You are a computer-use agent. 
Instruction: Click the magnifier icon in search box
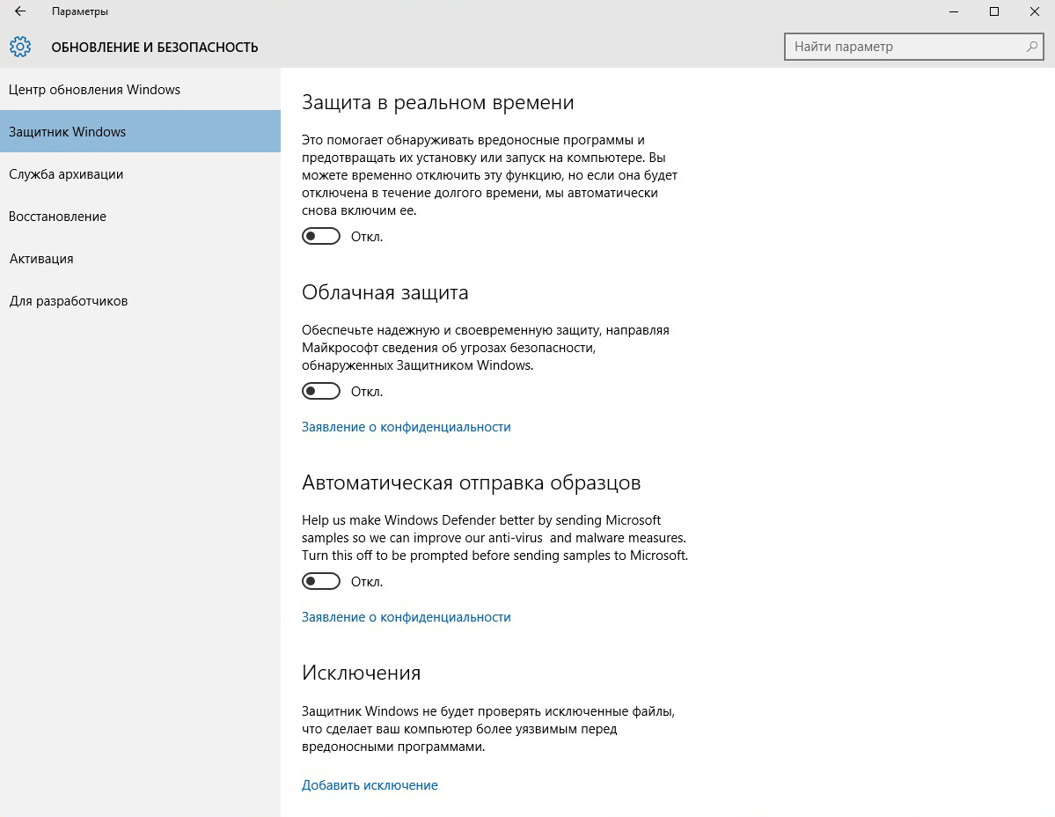tap(1031, 47)
